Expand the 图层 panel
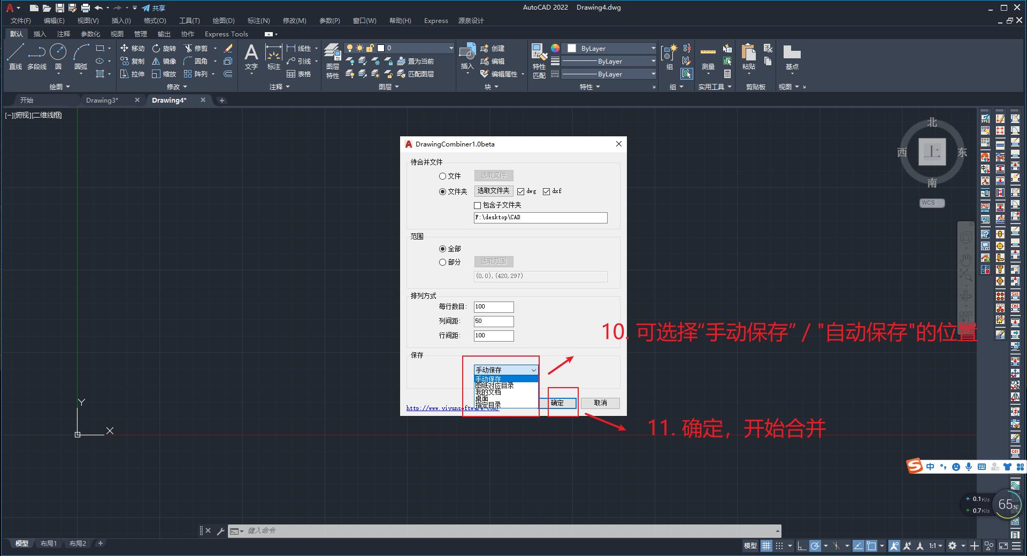Viewport: 1027px width, 556px height. click(x=389, y=87)
